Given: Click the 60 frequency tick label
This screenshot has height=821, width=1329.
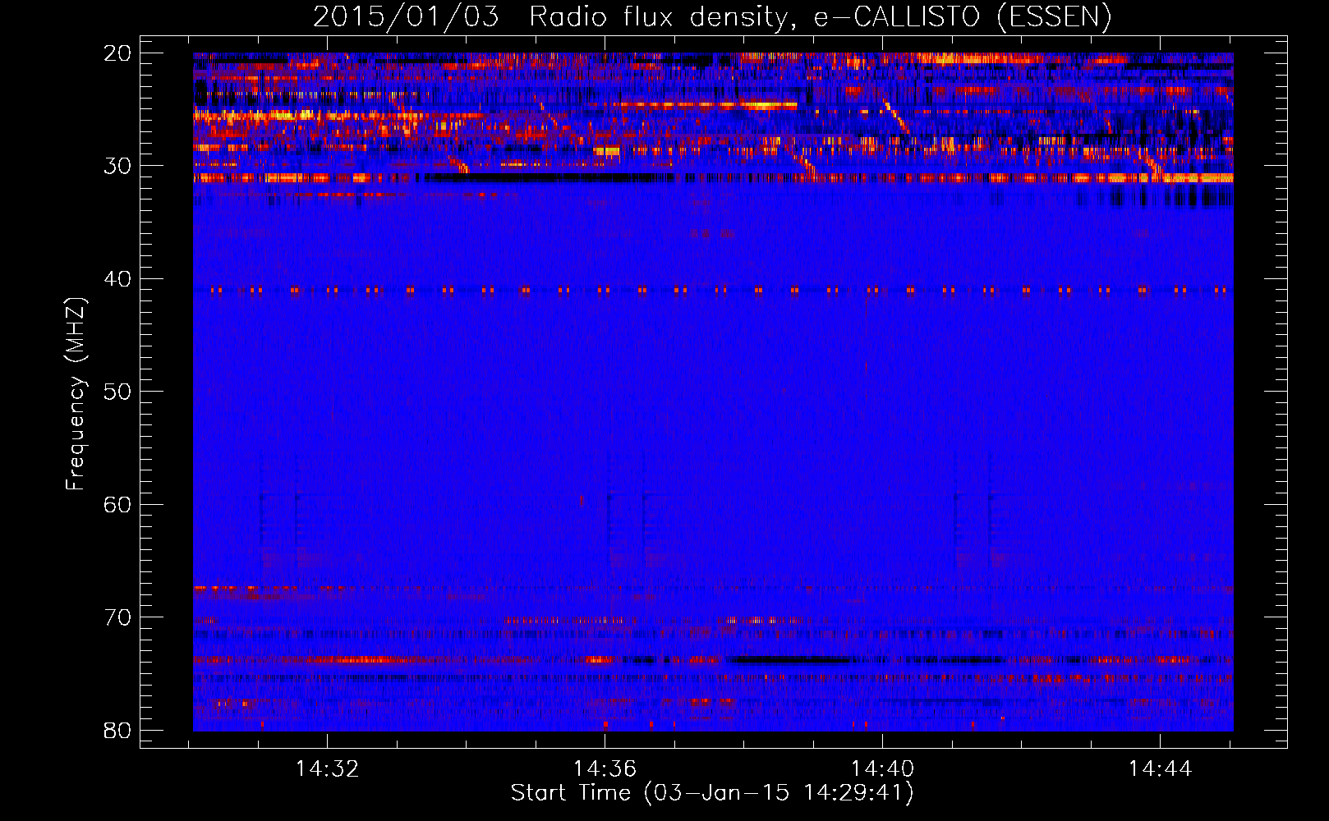Looking at the screenshot, I should [x=118, y=504].
